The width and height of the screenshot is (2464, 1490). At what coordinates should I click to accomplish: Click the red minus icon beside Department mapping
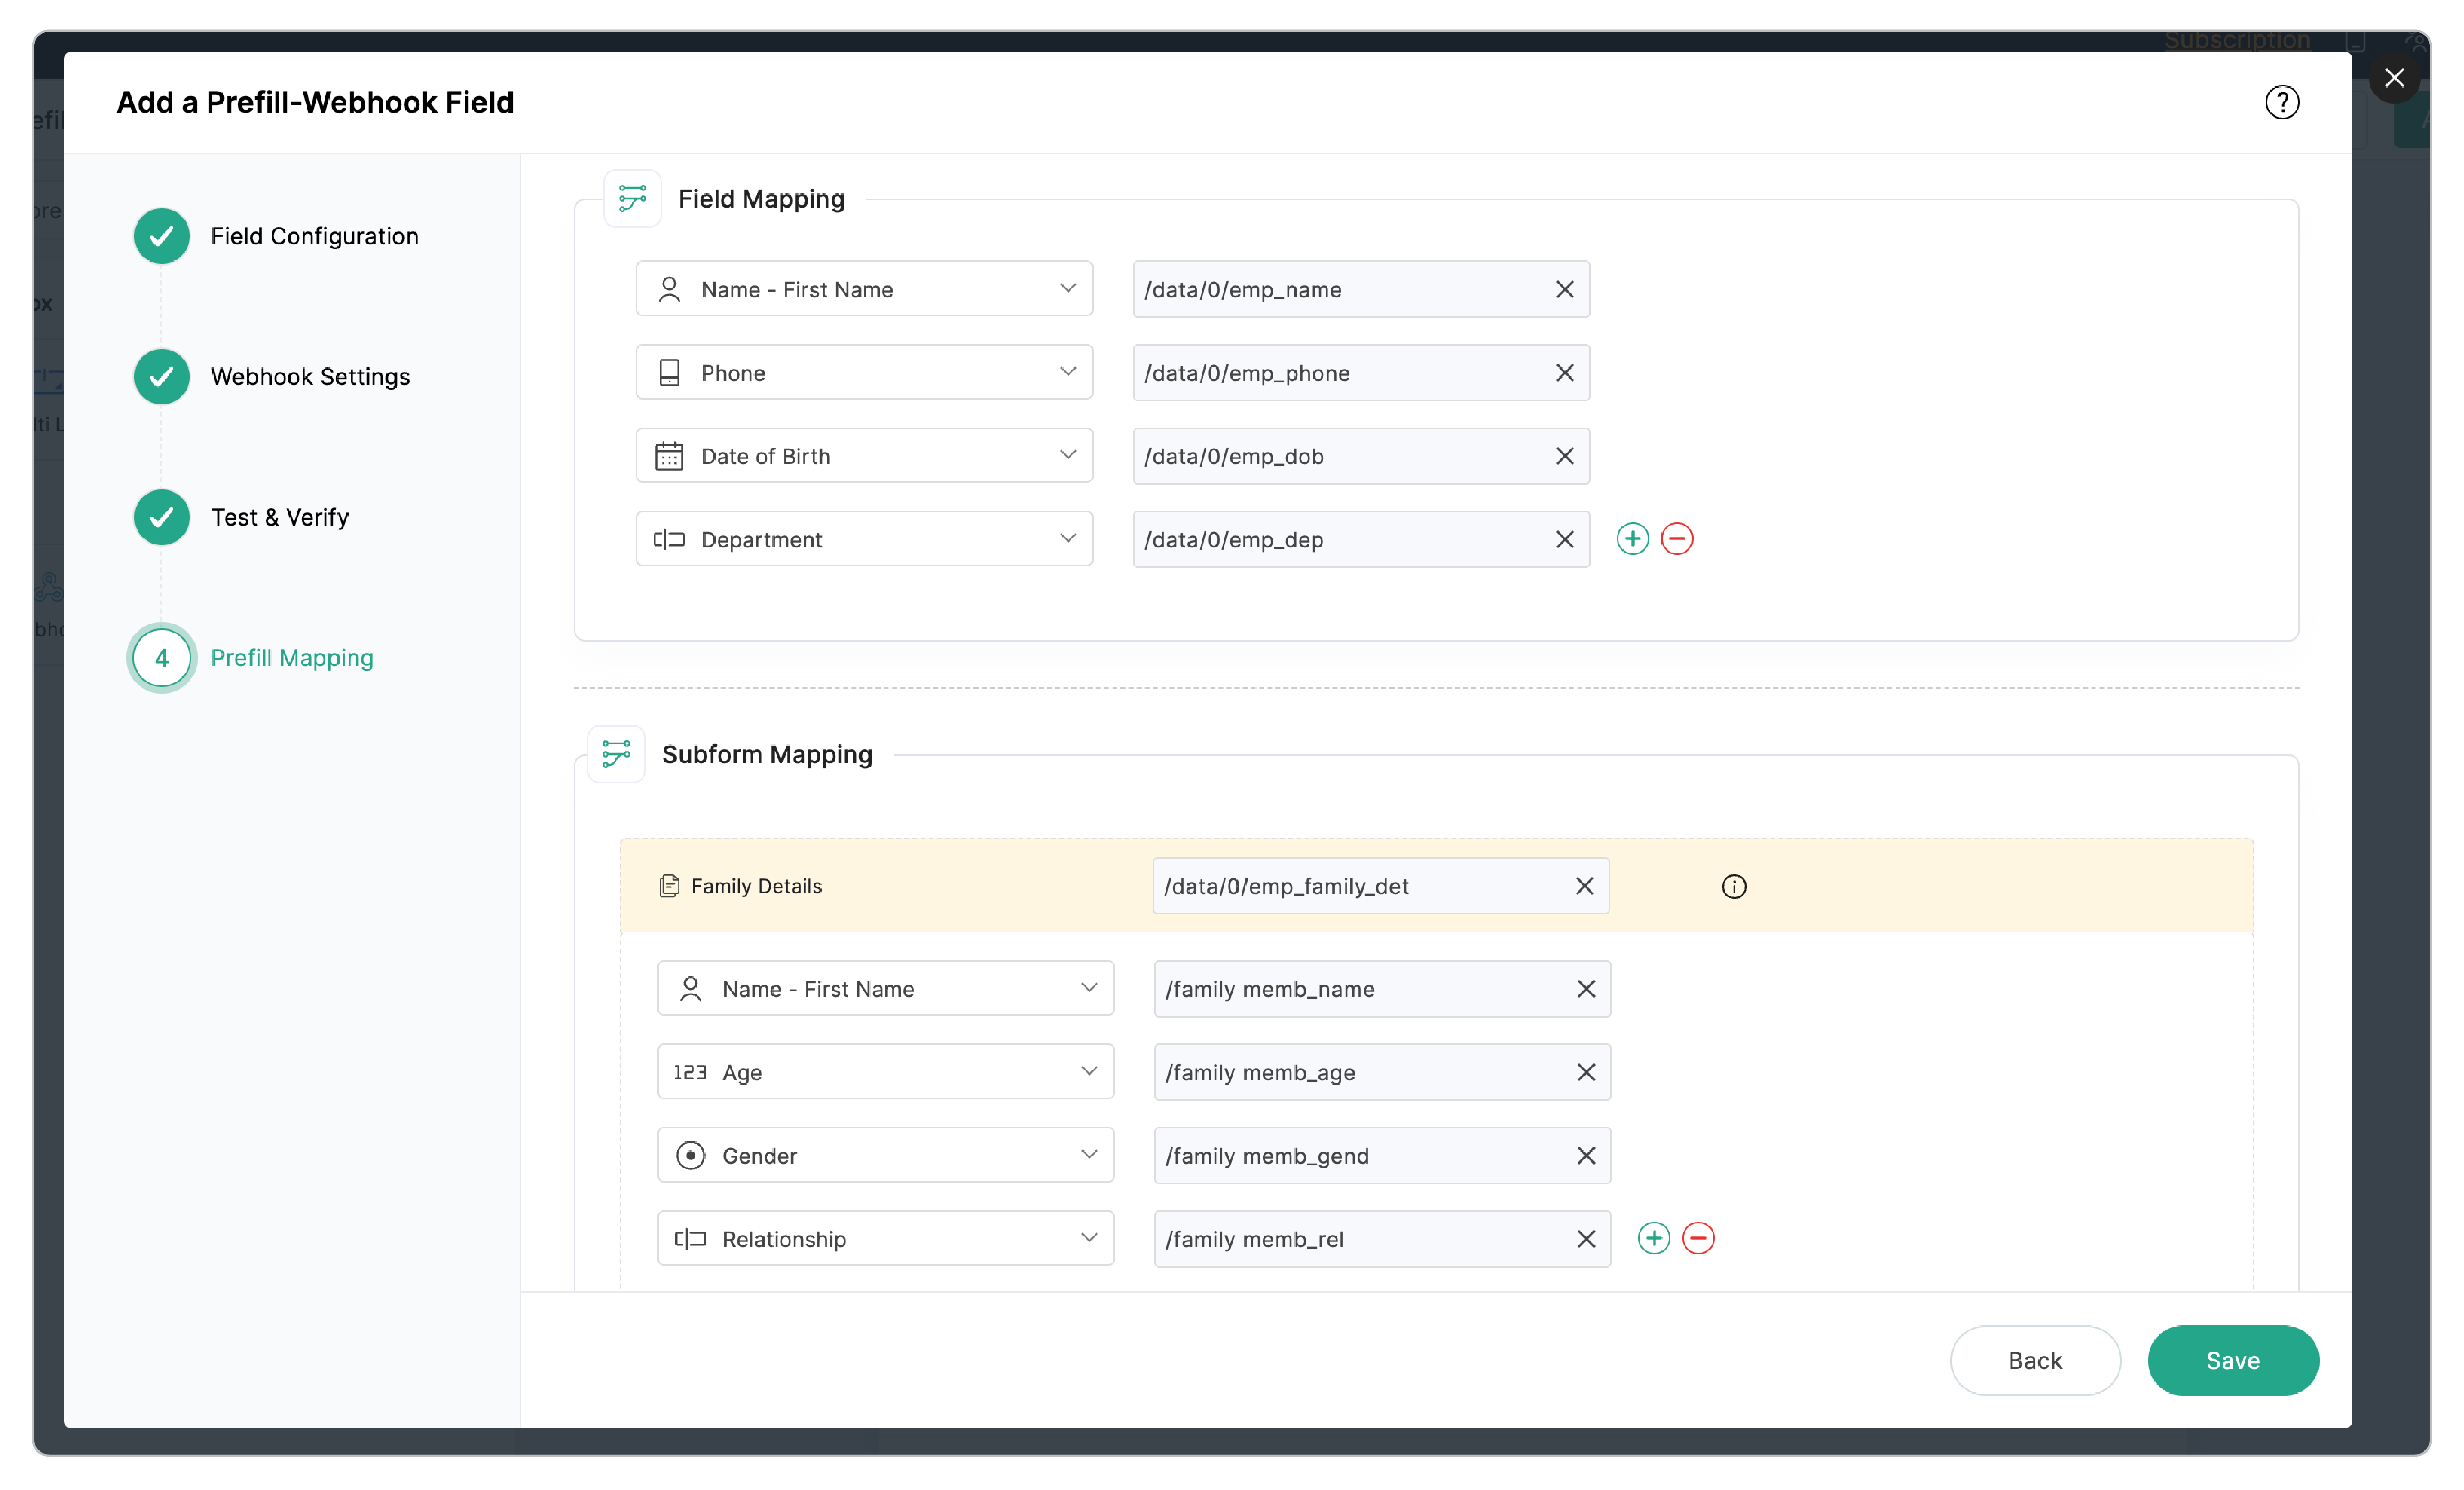coord(1677,539)
